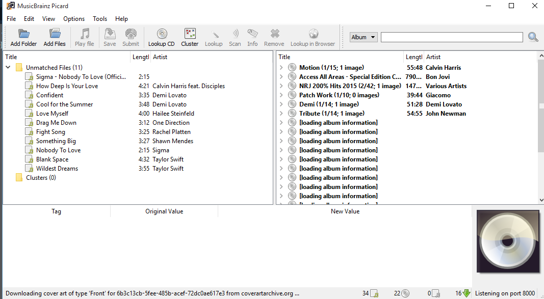
Task: Click the Tag column header
Action: pos(56,211)
